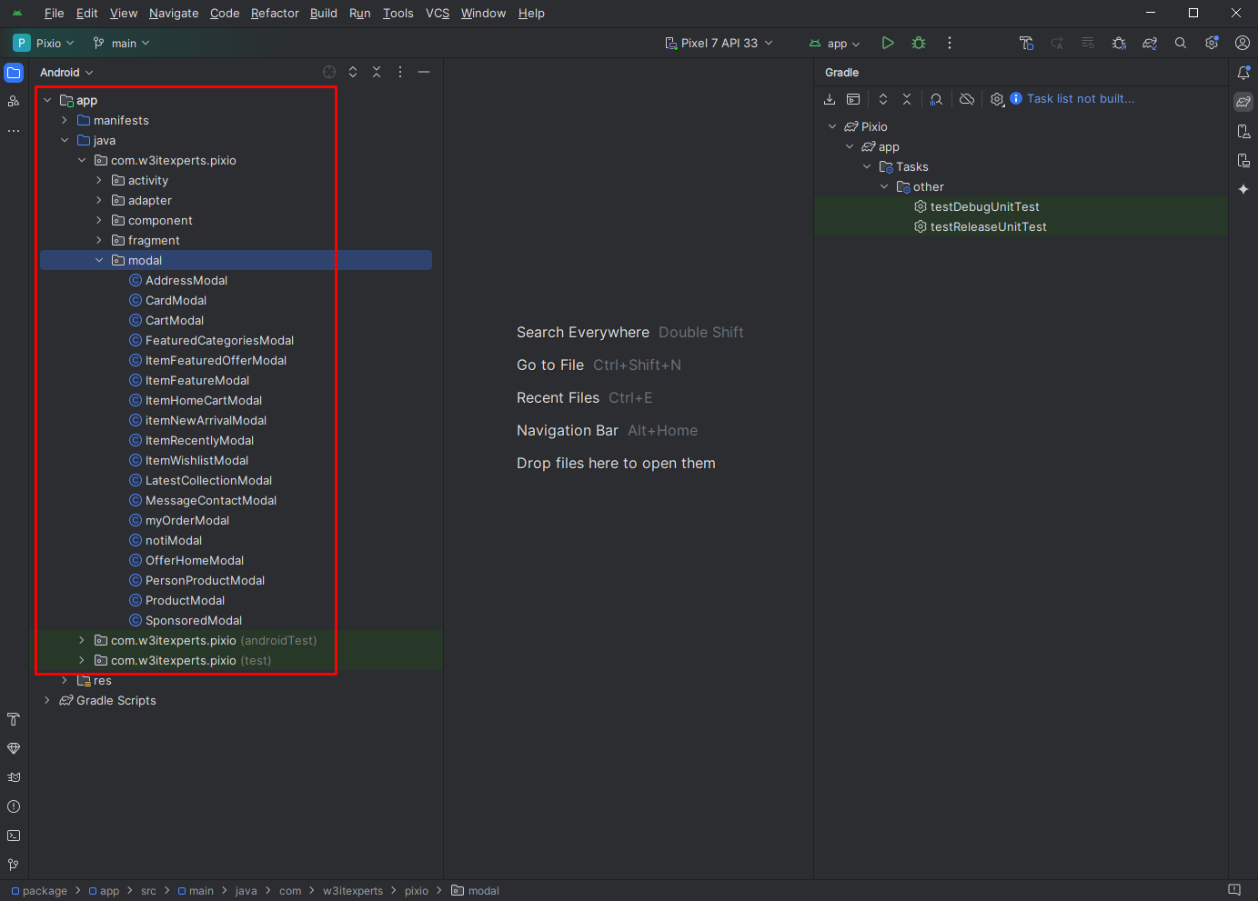This screenshot has width=1258, height=901.
Task: Open the Android project view dropdown
Action: click(x=66, y=73)
